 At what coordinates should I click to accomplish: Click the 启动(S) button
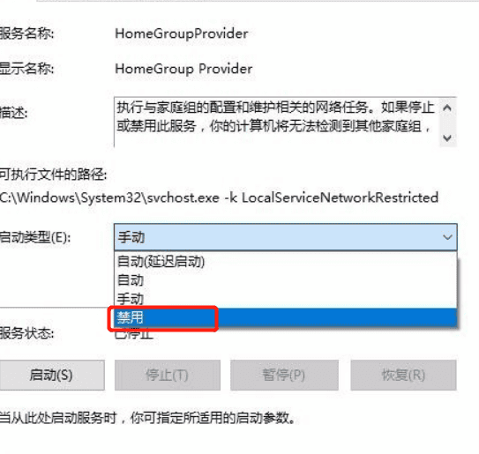51,375
